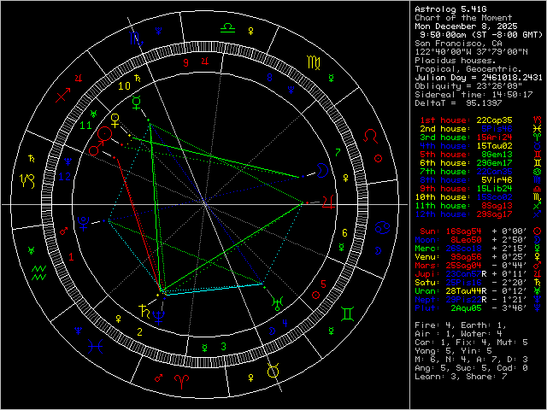Viewport: 547px width, 410px height.
Task: Click the 'Tropical, Geocentric.' line
Action: tap(468, 69)
